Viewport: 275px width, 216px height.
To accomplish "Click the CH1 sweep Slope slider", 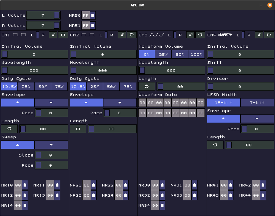I will click(x=51, y=155).
